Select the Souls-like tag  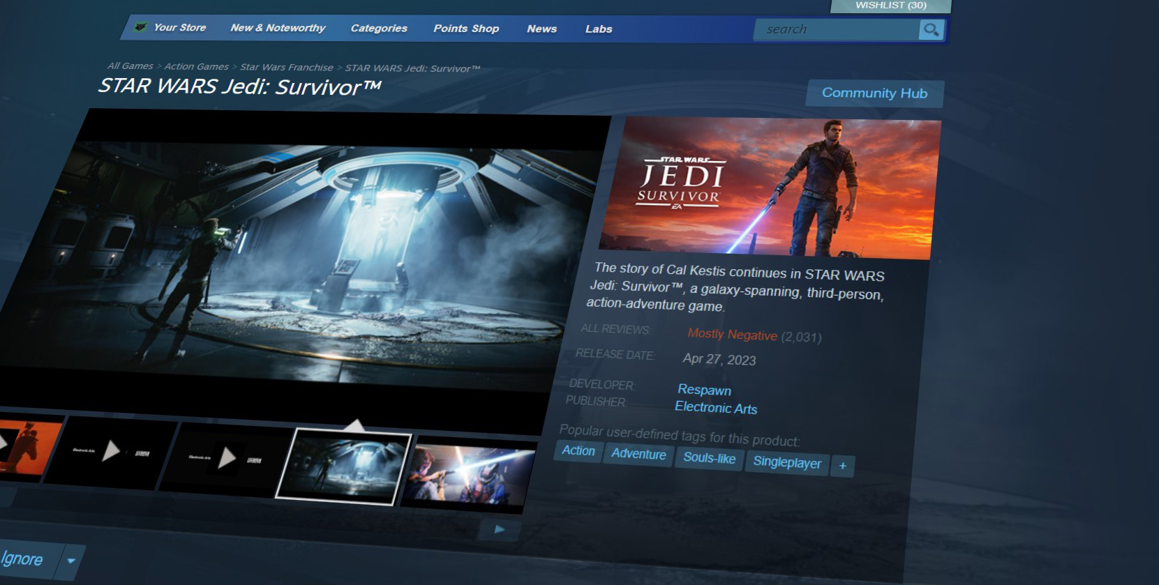pyautogui.click(x=710, y=458)
